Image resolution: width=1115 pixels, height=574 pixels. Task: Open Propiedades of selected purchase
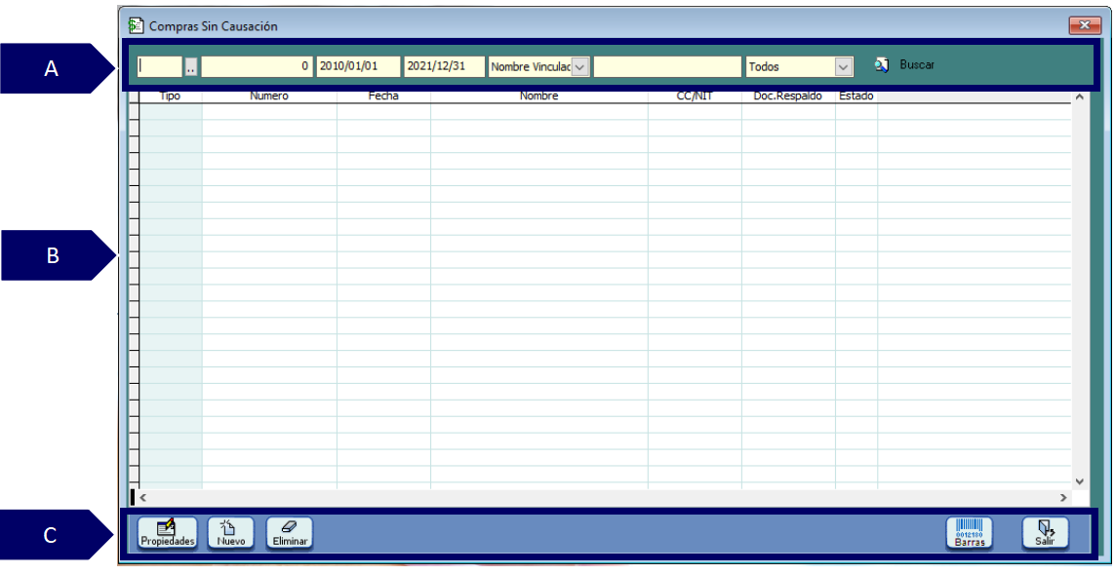[167, 533]
